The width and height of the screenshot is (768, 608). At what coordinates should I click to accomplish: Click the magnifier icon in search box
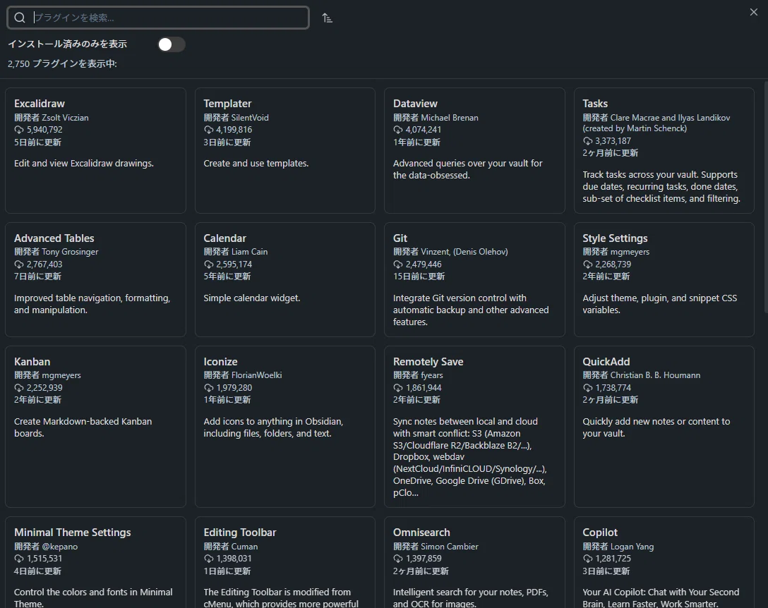[x=20, y=18]
